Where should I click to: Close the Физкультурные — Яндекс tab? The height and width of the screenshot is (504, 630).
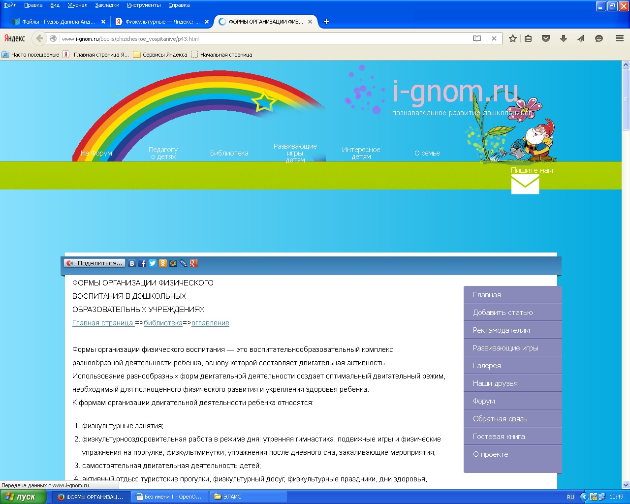(207, 22)
